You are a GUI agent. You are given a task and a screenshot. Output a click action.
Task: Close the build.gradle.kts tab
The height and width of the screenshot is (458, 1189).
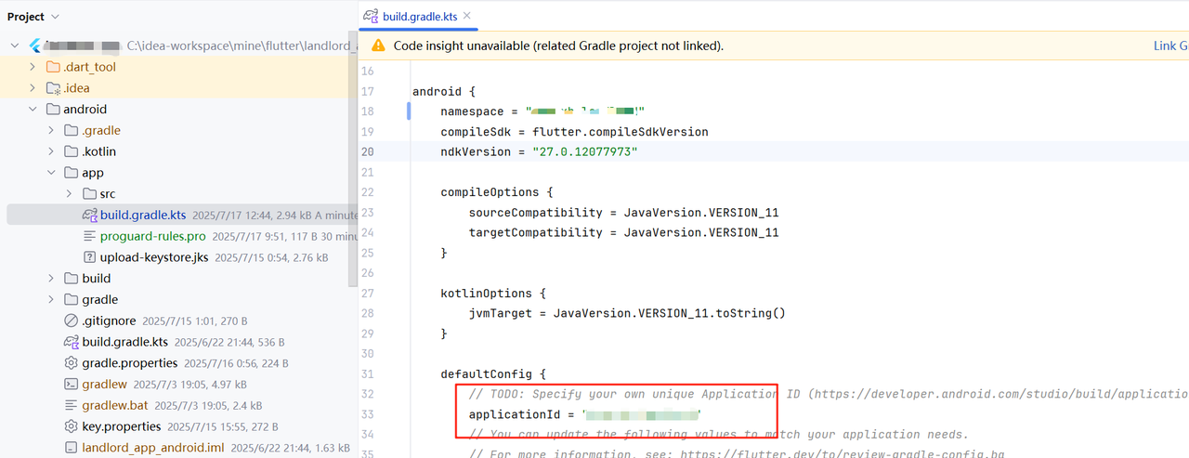pos(467,16)
